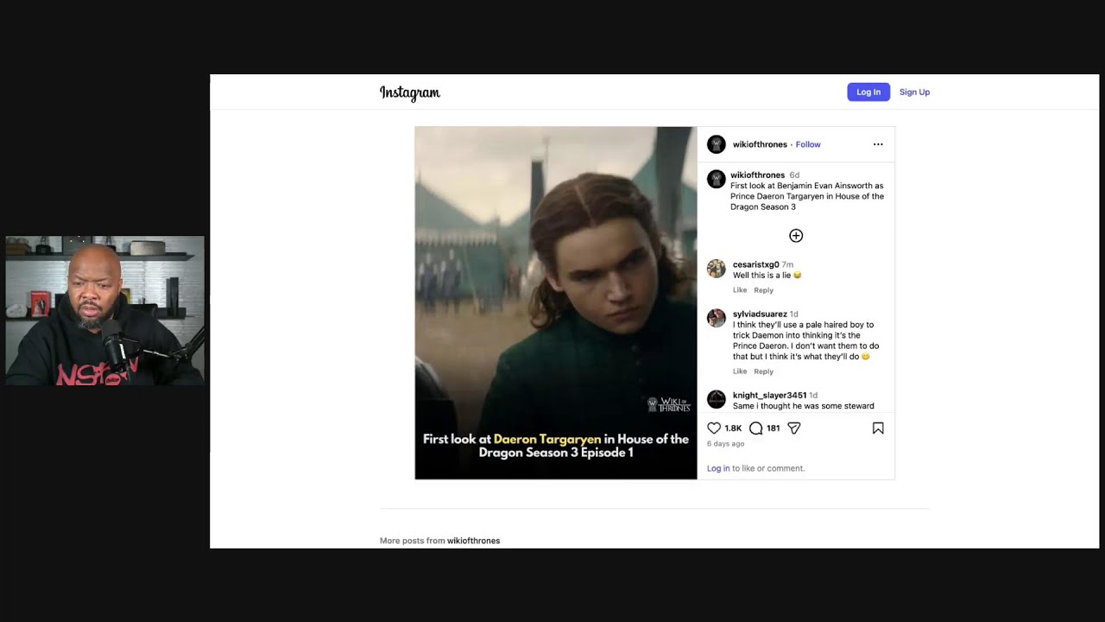Click the comment bubble icon
This screenshot has width=1105, height=622.
(x=755, y=428)
